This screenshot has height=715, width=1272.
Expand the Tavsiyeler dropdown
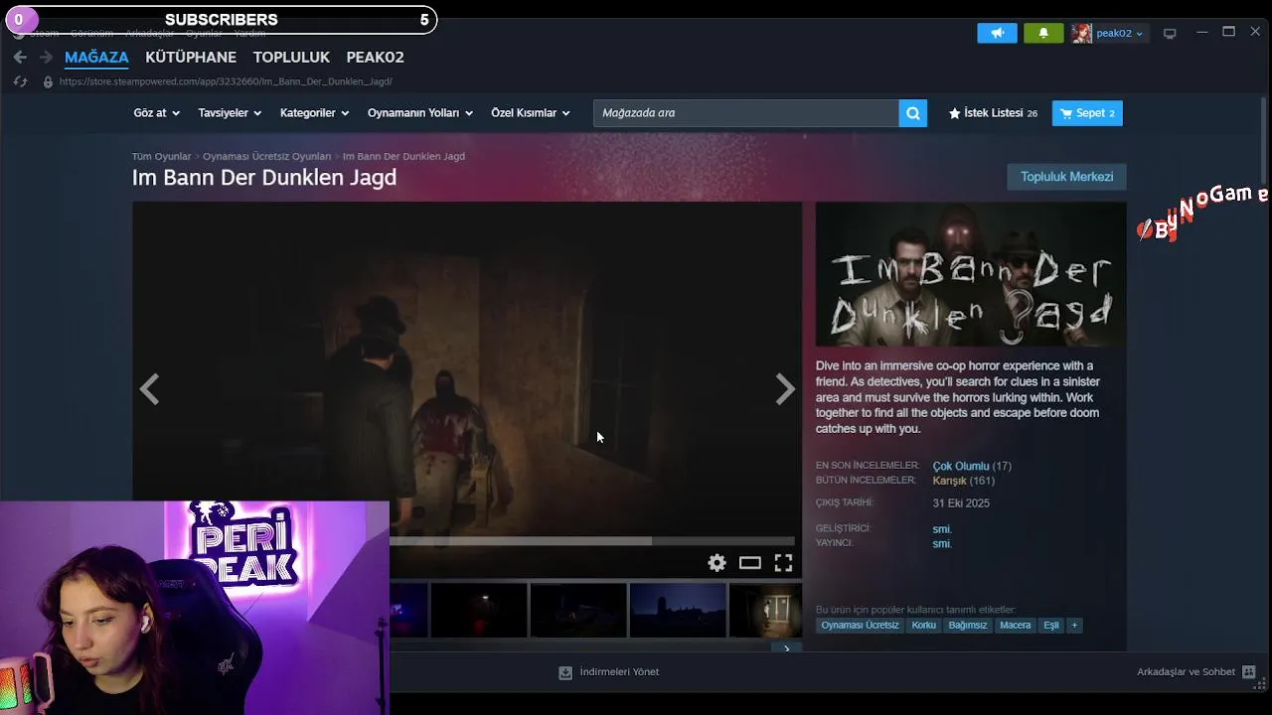pos(230,113)
